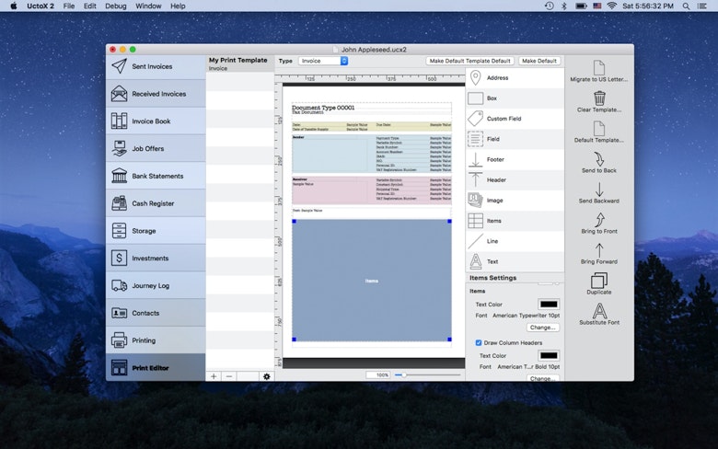This screenshot has width=718, height=449.
Task: Click the 100% zoom field
Action: tap(378, 374)
